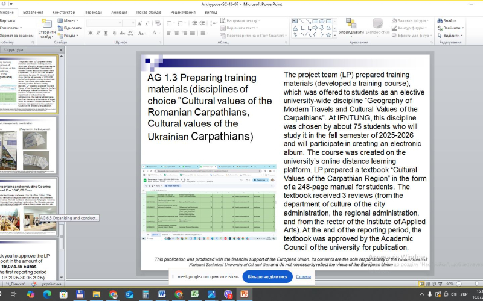Select the left brace shape
483x301 pixels.
click(315, 35)
